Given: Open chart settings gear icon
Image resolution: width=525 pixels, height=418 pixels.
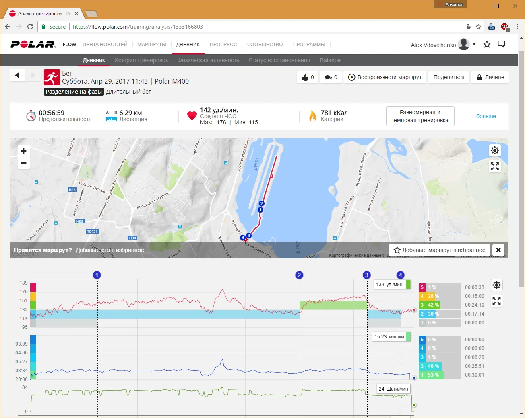Looking at the screenshot, I should (x=496, y=285).
